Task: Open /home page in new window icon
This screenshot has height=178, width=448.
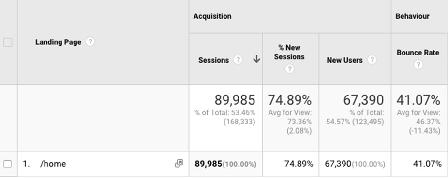Action: [x=179, y=164]
